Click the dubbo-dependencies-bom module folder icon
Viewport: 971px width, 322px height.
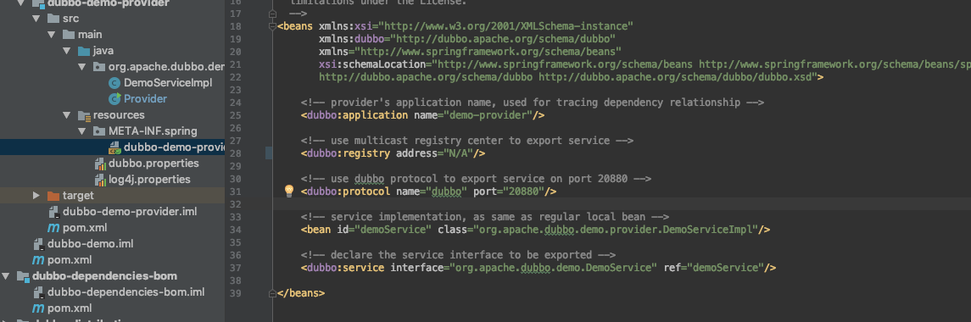click(x=23, y=276)
